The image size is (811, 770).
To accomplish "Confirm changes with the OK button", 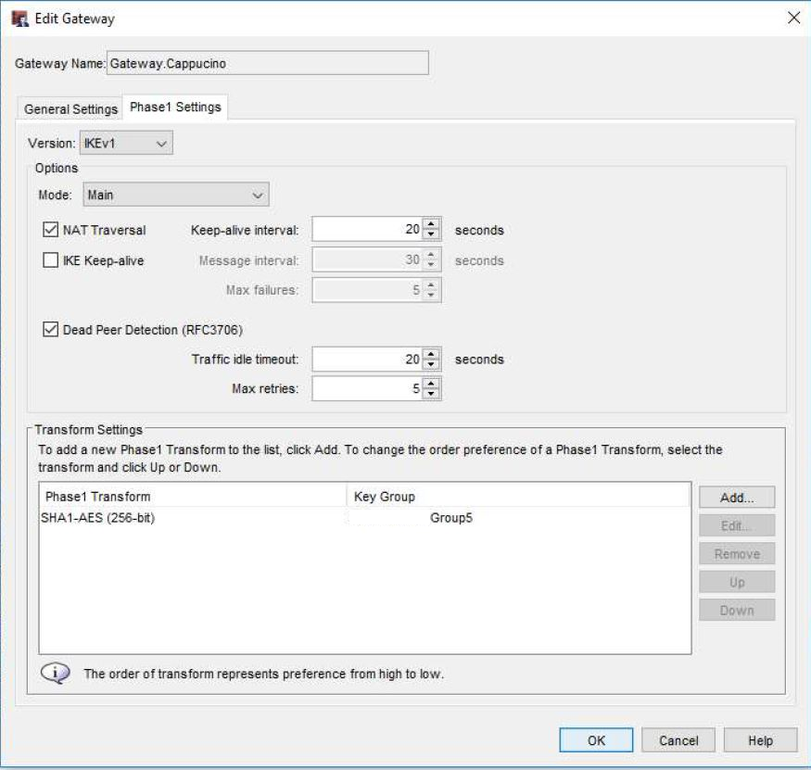I will (596, 740).
